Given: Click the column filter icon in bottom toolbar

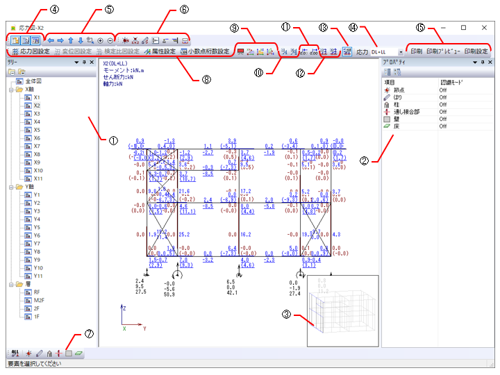Looking at the screenshot, I should tap(49, 353).
